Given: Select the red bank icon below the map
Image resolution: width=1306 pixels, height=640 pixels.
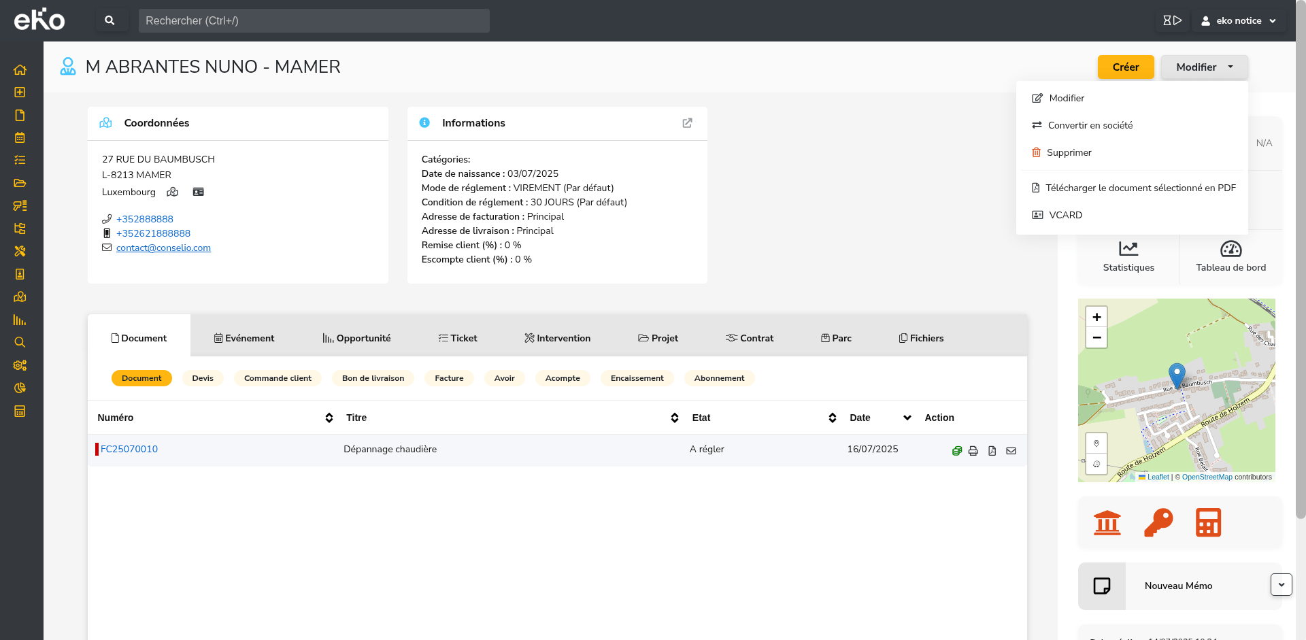Looking at the screenshot, I should pos(1107,522).
